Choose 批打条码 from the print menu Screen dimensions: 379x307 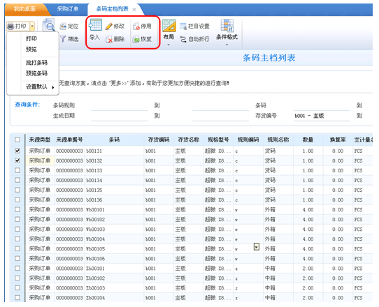(37, 63)
